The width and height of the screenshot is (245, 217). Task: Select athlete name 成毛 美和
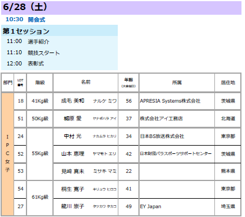point(72,101)
